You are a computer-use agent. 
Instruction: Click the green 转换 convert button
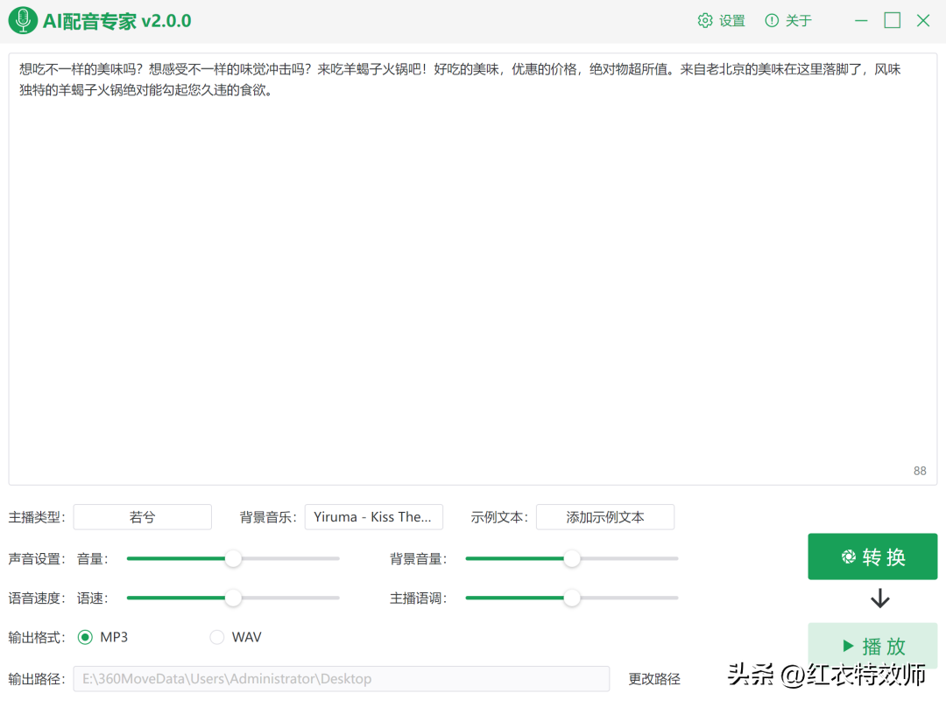[872, 556]
